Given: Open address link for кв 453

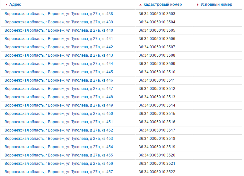Looking at the screenshot, I should [x=59, y=139].
